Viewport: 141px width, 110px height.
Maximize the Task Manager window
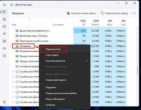pyautogui.click(x=126, y=3)
